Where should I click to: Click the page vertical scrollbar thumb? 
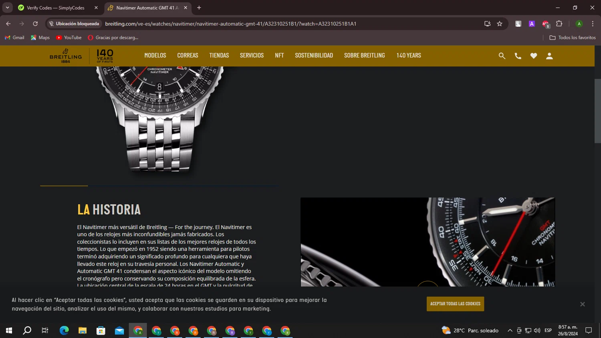tap(597, 111)
